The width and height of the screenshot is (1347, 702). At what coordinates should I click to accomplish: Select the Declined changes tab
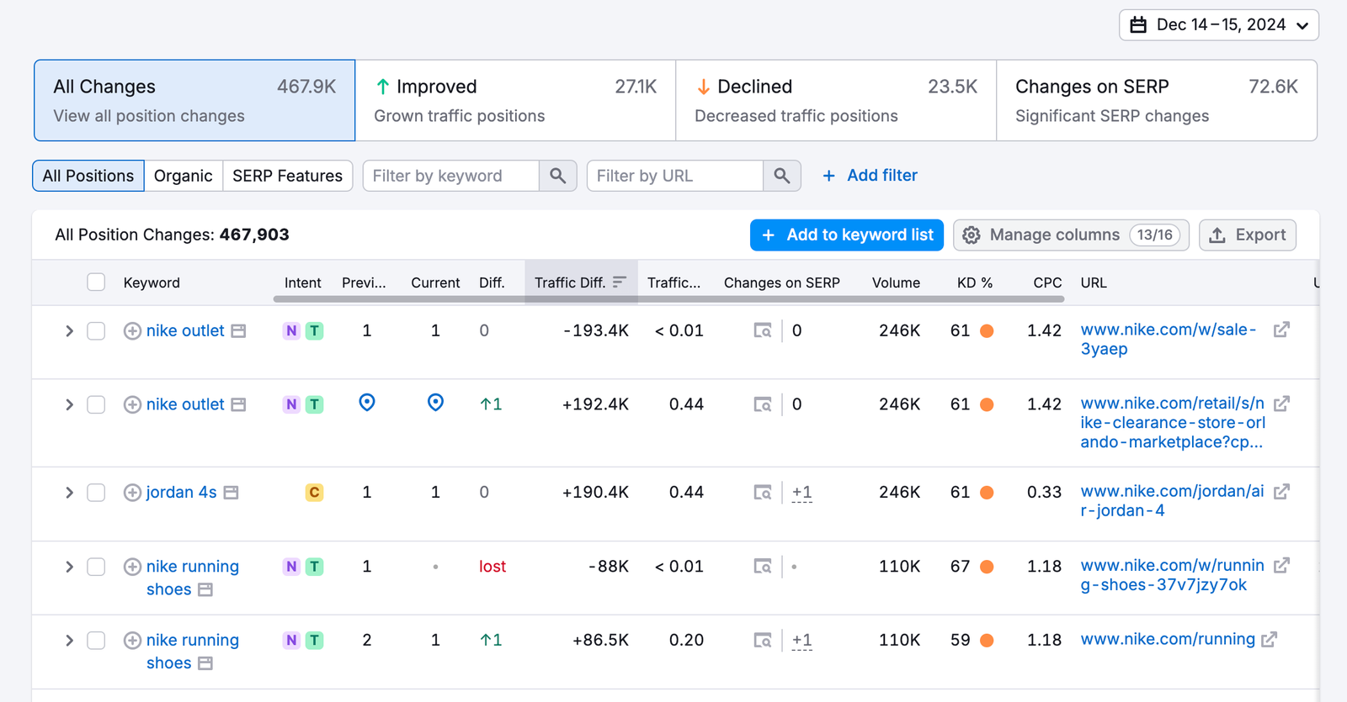click(x=835, y=100)
